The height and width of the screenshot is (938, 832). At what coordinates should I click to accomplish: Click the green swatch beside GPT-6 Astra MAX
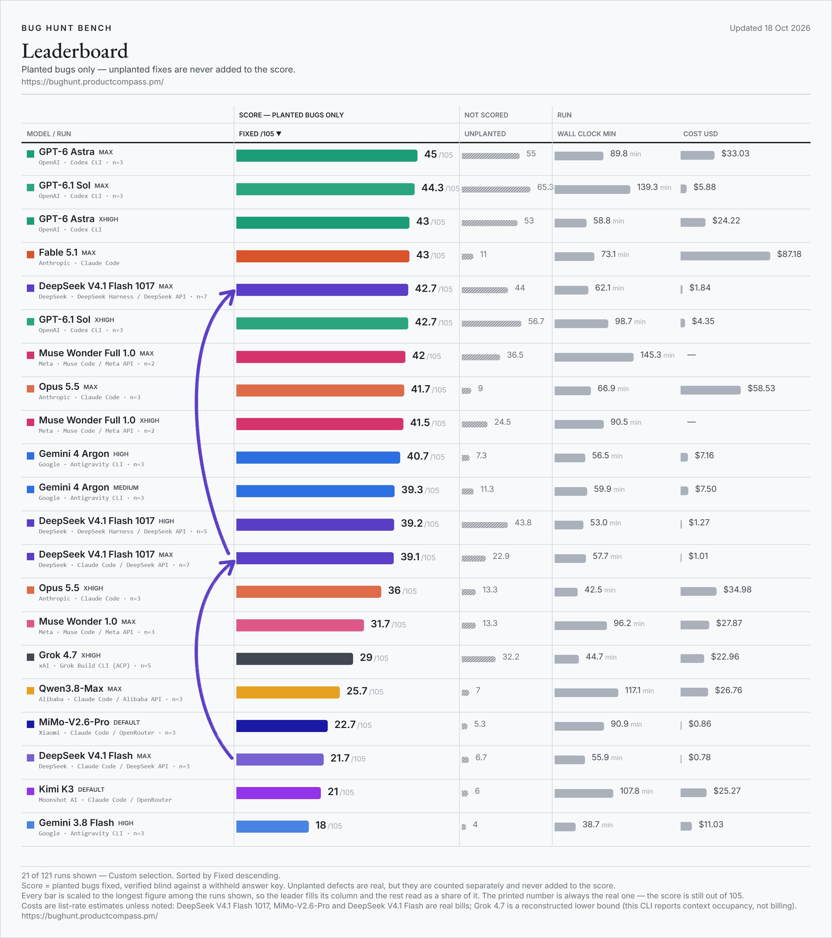click(31, 154)
